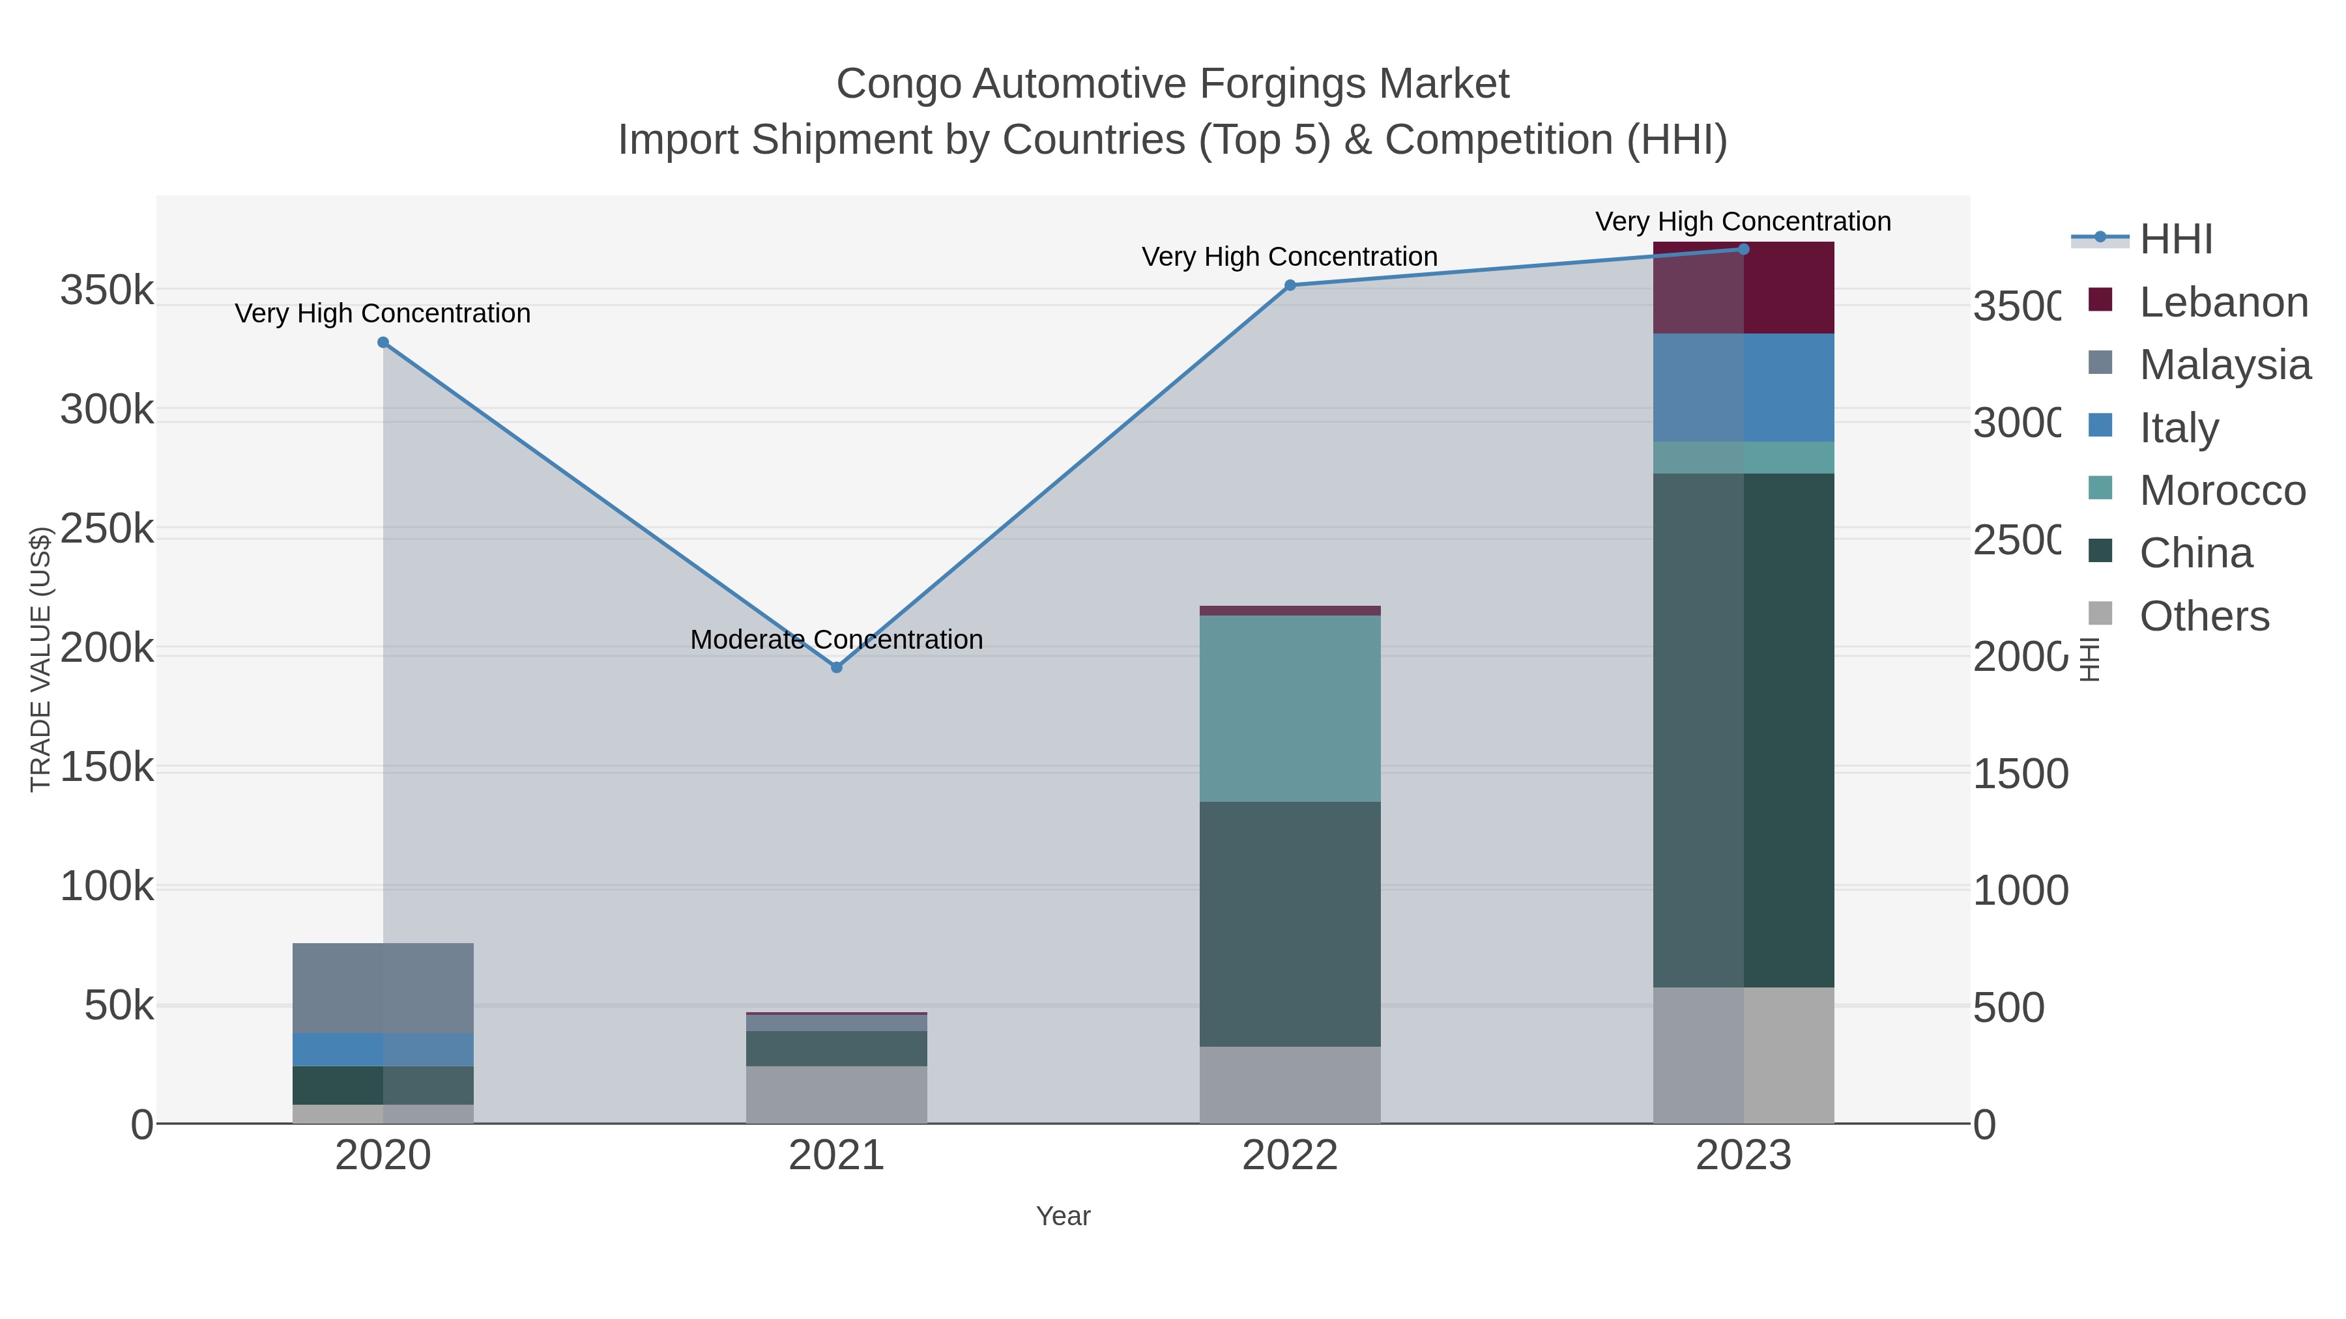
Task: Toggle the HHI legend entry
Action: [x=2143, y=238]
